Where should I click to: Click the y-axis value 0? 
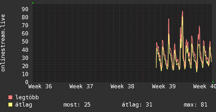tap(27, 82)
